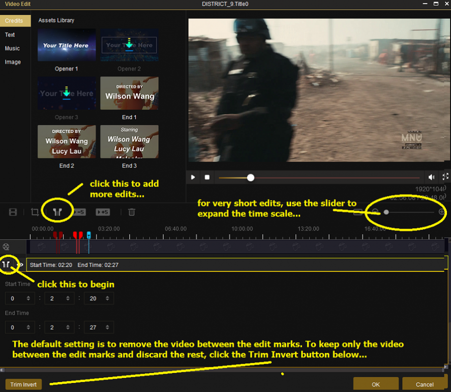The image size is (451, 392).
Task: Click the video preview frame
Action: click(319, 90)
